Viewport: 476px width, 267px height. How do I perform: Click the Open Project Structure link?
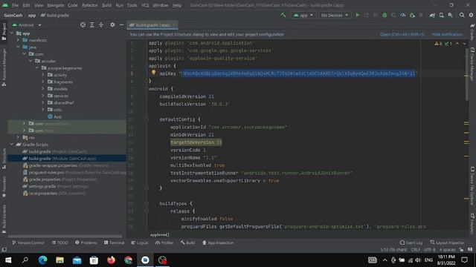(402, 34)
